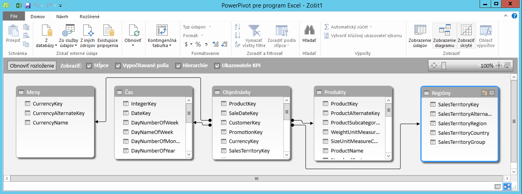Select the Meny table header
This screenshot has height=194, width=522.
[55, 92]
